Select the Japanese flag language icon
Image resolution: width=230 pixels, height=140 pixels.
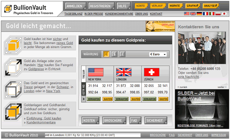coord(224,14)
